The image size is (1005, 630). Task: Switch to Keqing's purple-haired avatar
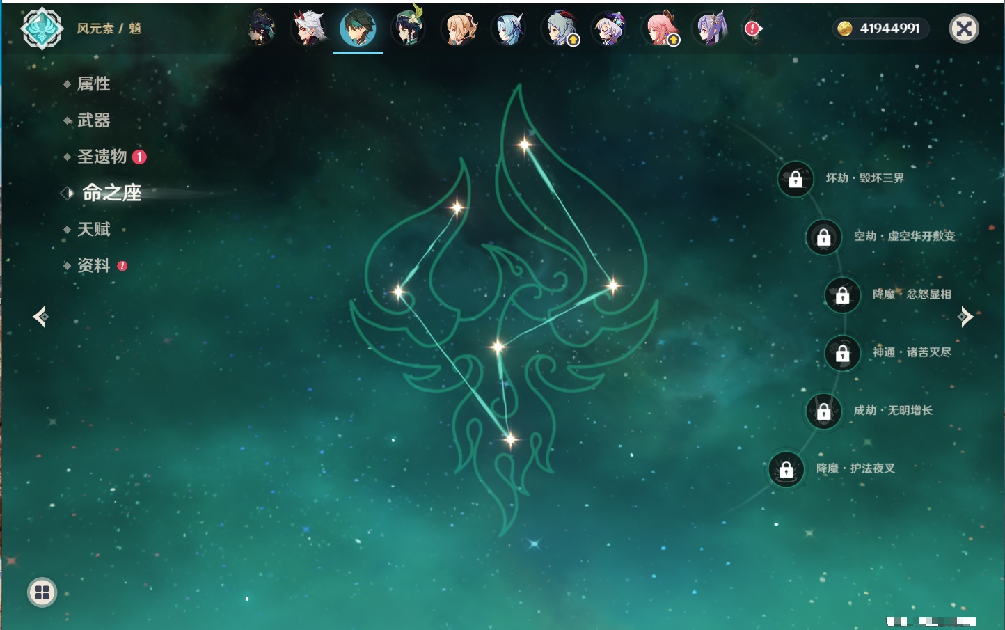click(x=710, y=29)
